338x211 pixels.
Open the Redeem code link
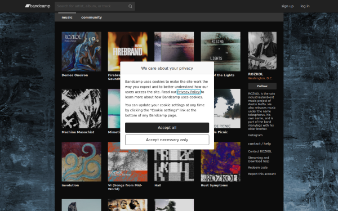pos(258,168)
